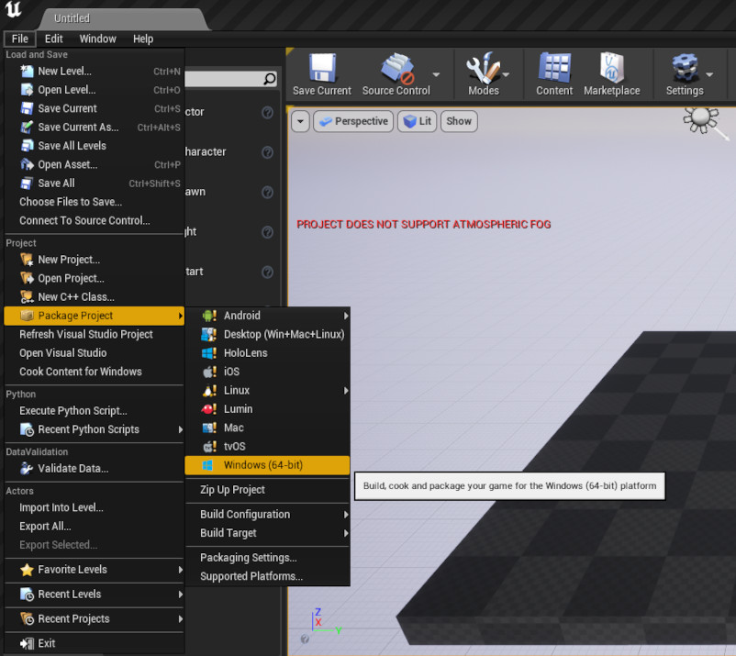Expand Recent Levels submenu
Screen dimensions: 736x656
pos(181,594)
